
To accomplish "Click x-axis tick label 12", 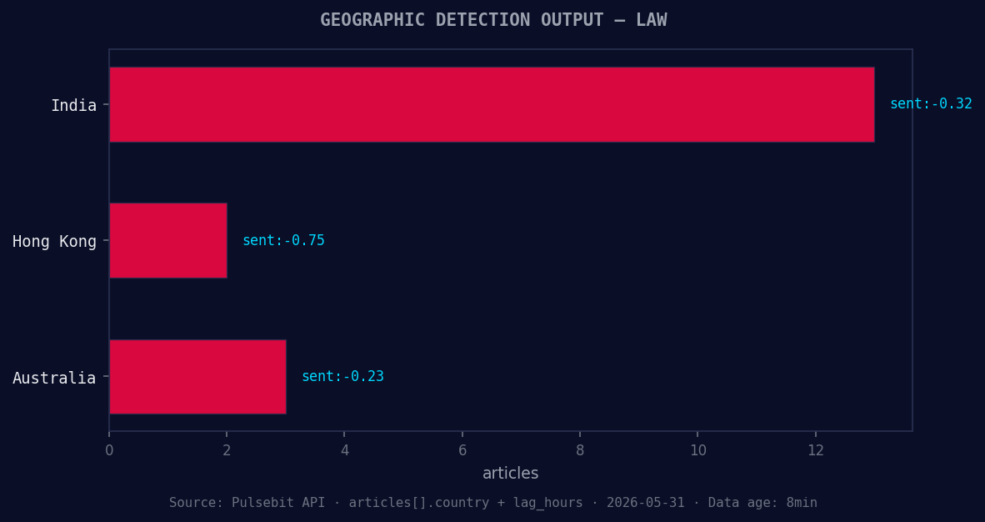I will coord(815,450).
